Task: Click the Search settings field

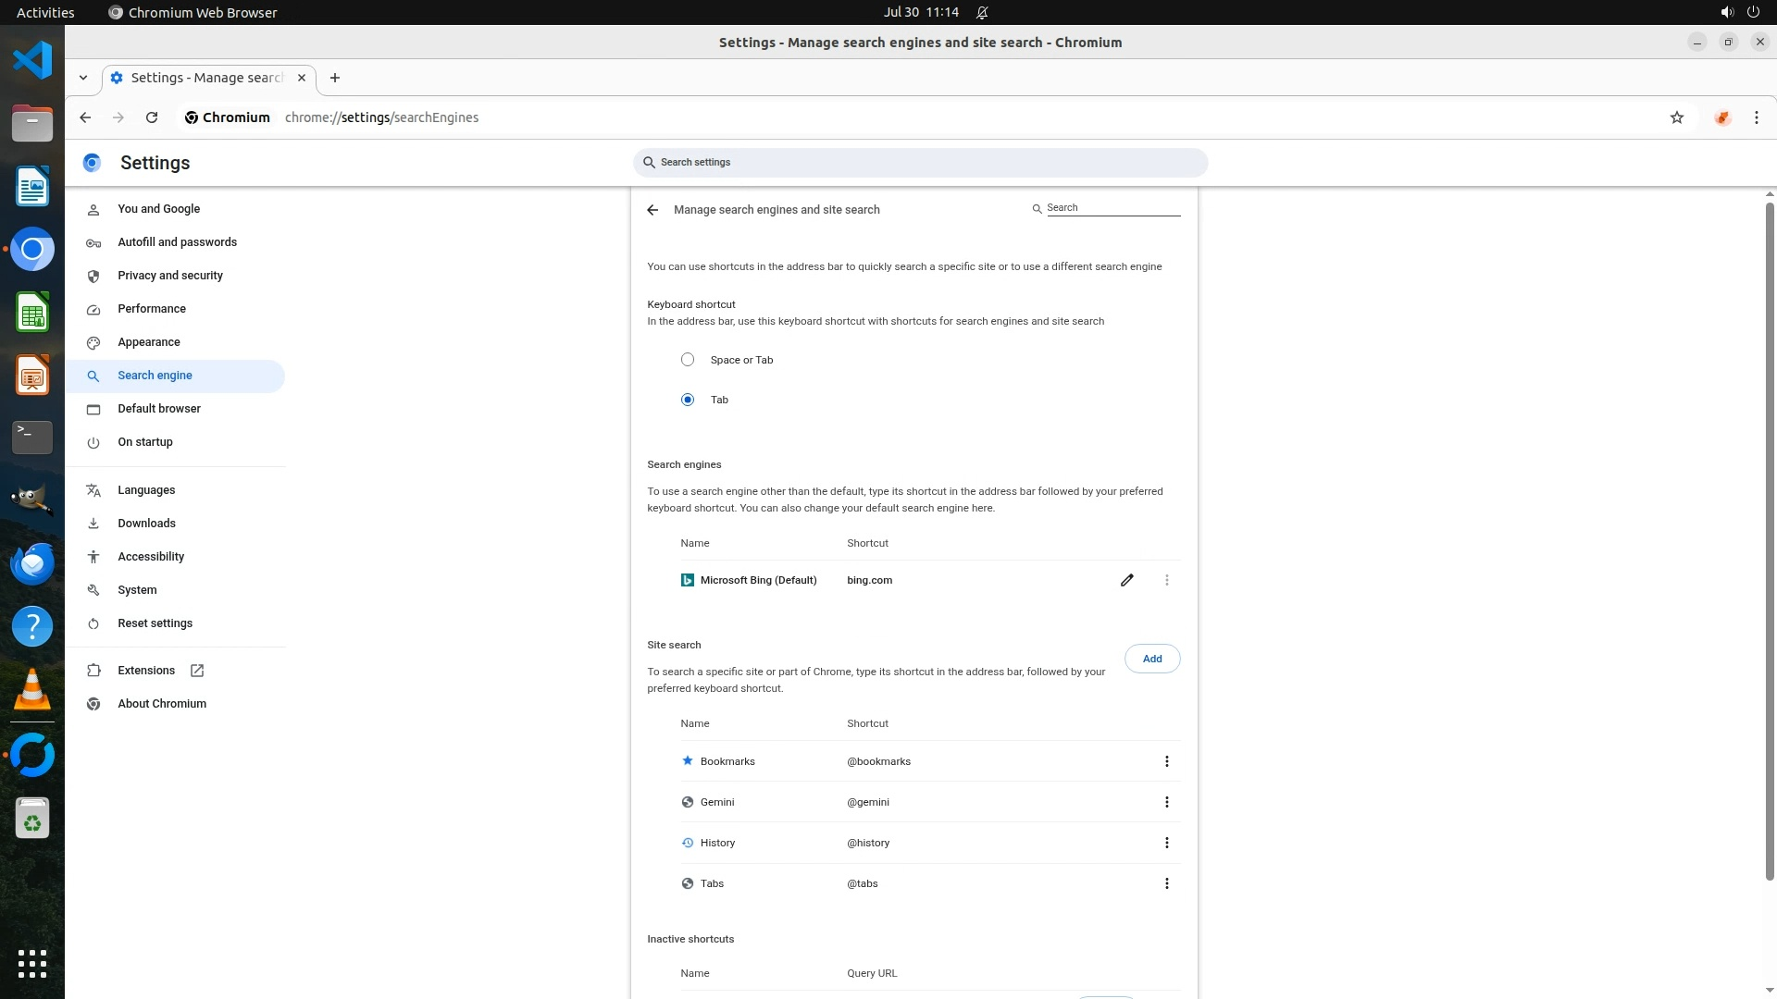Action: tap(920, 163)
